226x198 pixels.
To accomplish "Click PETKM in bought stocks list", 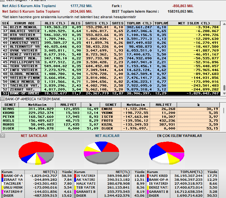I will click(8, 117).
